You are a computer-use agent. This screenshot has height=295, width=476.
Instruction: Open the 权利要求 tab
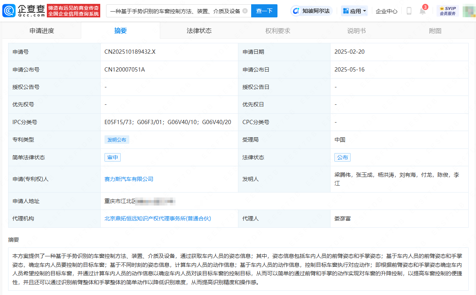coord(278,31)
